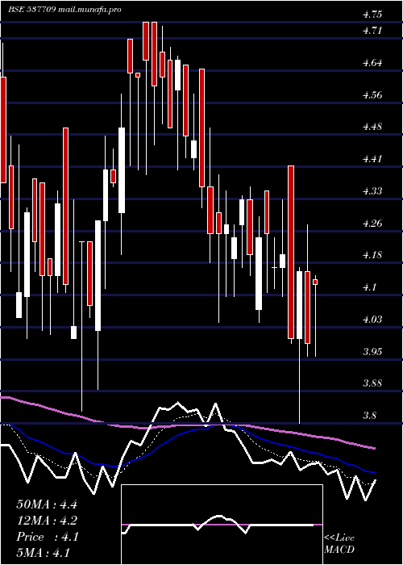Click the 4.75 price axis label

(372, 15)
